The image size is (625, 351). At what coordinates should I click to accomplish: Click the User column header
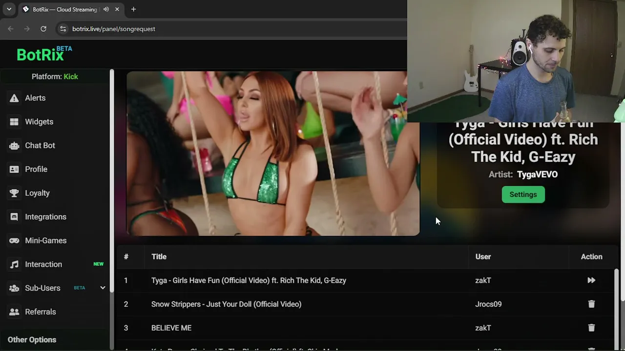(x=483, y=257)
